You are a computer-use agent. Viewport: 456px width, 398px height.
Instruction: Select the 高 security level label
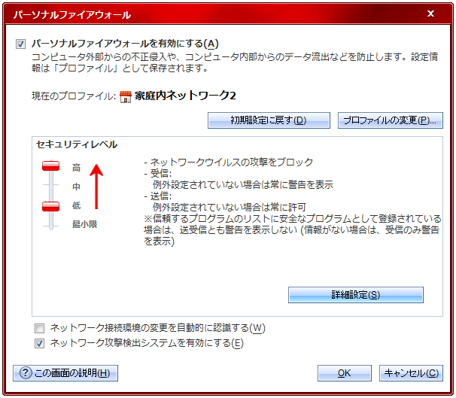point(76,167)
